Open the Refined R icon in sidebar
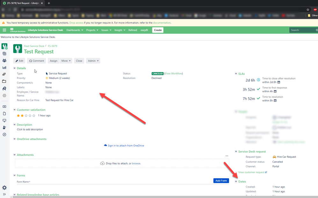The height and width of the screenshot is (198, 318). point(4,88)
